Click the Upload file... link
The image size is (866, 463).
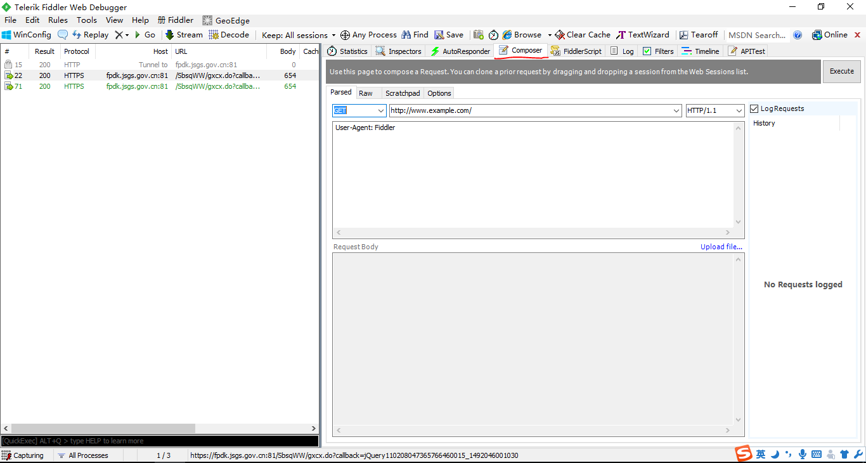pyautogui.click(x=721, y=247)
